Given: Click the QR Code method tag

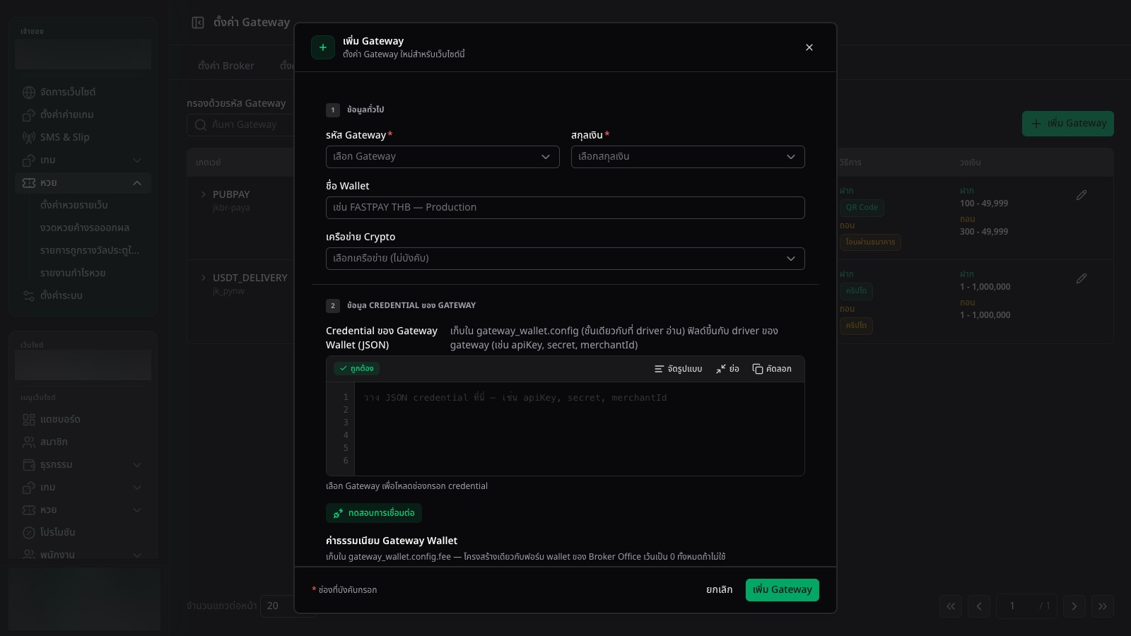Looking at the screenshot, I should point(862,208).
